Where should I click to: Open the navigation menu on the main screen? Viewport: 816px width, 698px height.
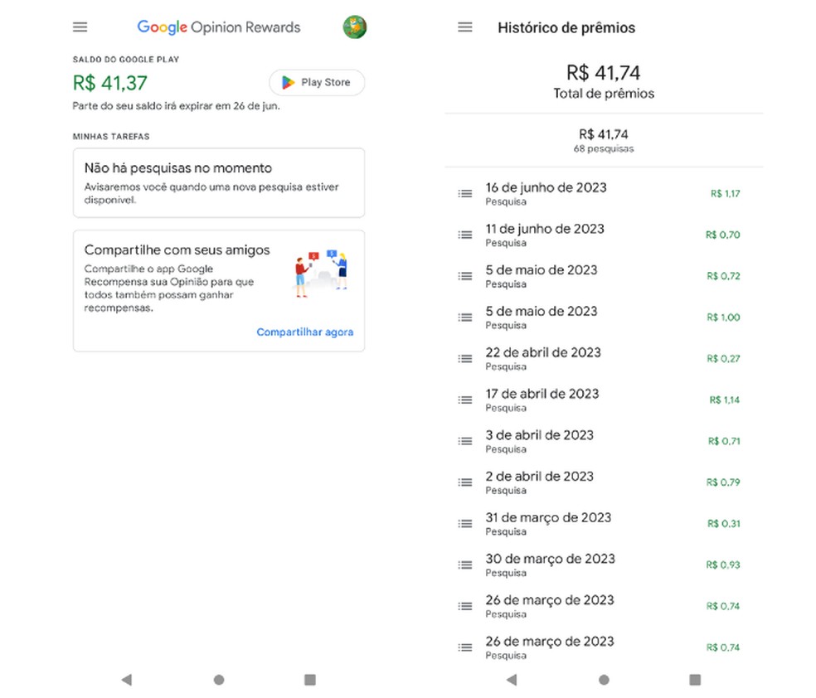pos(80,27)
